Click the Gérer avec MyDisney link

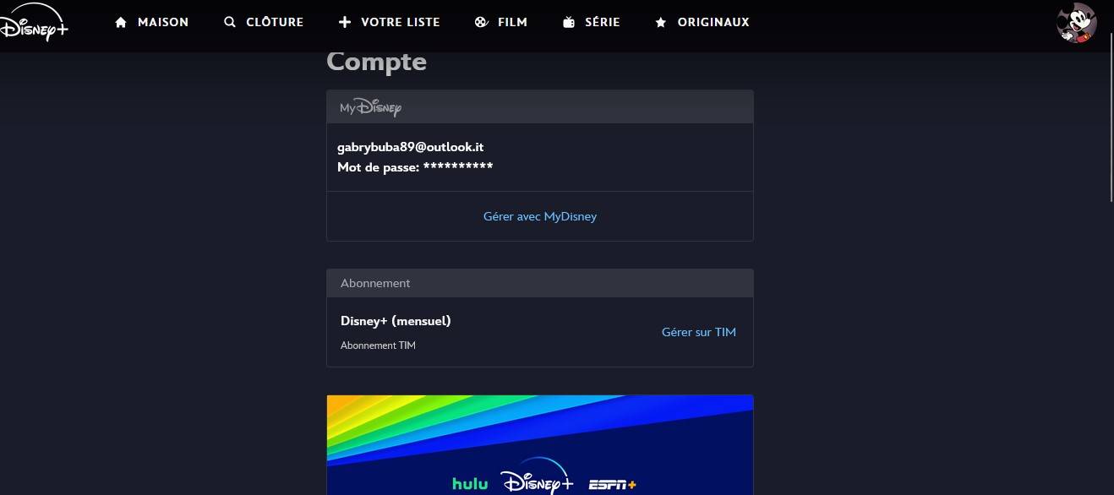click(x=540, y=216)
